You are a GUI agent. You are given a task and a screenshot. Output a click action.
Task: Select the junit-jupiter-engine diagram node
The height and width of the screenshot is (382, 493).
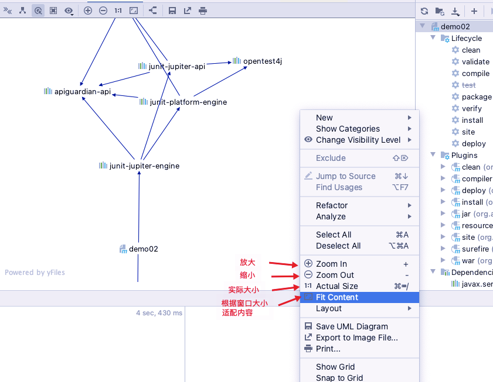pos(140,166)
